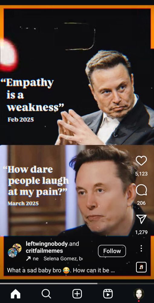The height and width of the screenshot is (303, 154).
Task: Seek using the reel progress bar
Action: (x=77, y=284)
